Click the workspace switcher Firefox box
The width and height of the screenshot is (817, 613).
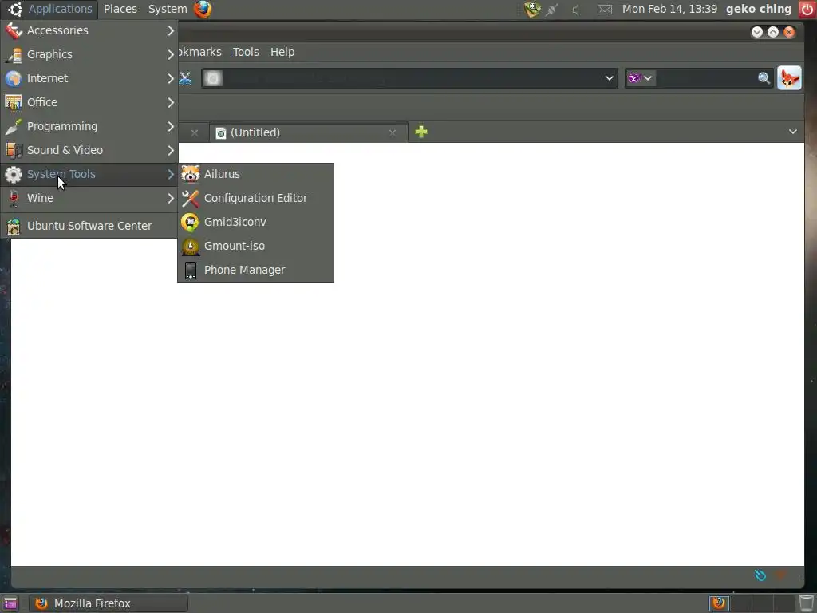pyautogui.click(x=719, y=603)
